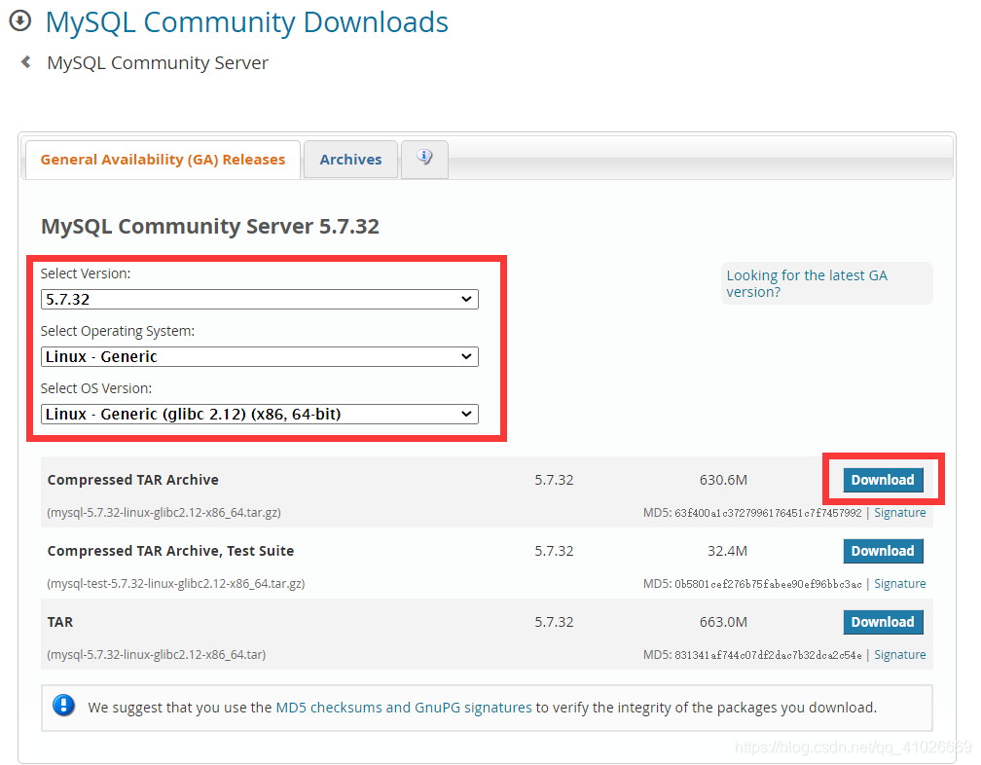This screenshot has width=981, height=765.
Task: Click the TAR row title
Action: pos(60,622)
